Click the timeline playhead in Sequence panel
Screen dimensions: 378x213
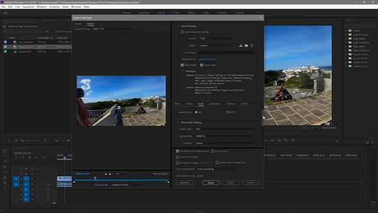(x=64, y=158)
